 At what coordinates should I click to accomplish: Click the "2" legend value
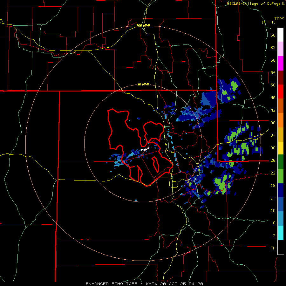point(274,236)
